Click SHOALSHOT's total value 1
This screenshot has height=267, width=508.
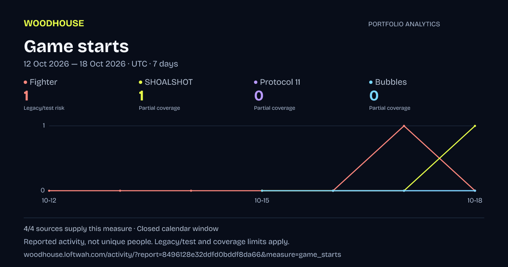[141, 96]
